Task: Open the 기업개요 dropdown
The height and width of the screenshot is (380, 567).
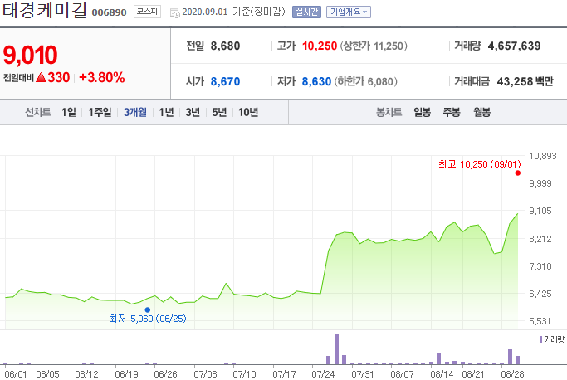Action: tap(348, 12)
